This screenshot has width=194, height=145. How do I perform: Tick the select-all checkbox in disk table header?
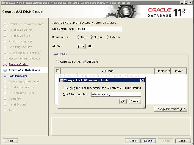point(58,71)
